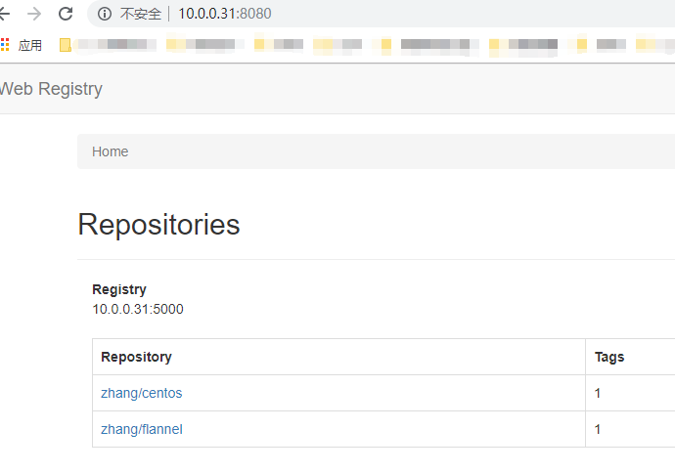Image resolution: width=675 pixels, height=473 pixels.
Task: Click the Tags column header
Action: click(608, 357)
